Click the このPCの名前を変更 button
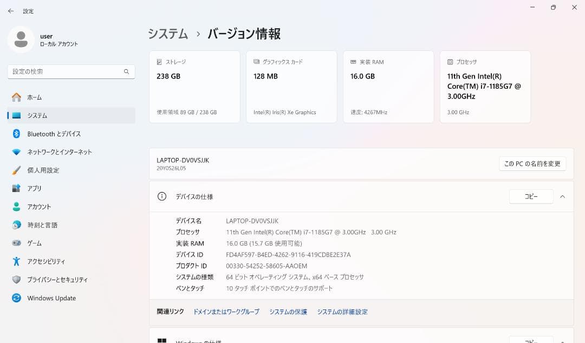This screenshot has height=343, width=585. (531, 163)
